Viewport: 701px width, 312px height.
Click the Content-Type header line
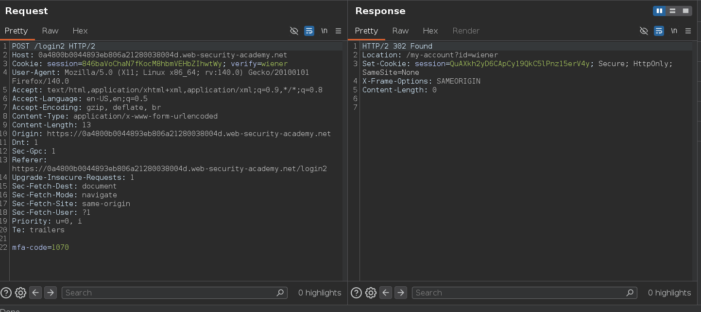115,116
